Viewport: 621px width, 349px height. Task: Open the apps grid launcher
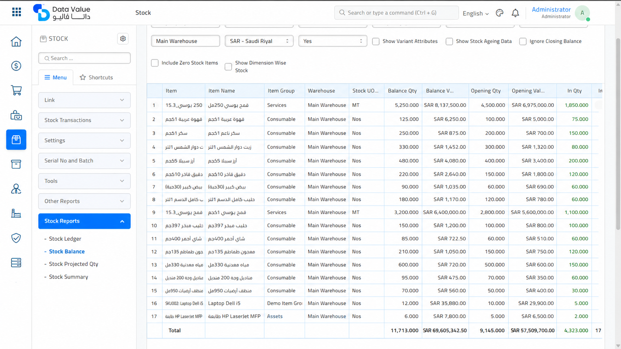(x=16, y=12)
